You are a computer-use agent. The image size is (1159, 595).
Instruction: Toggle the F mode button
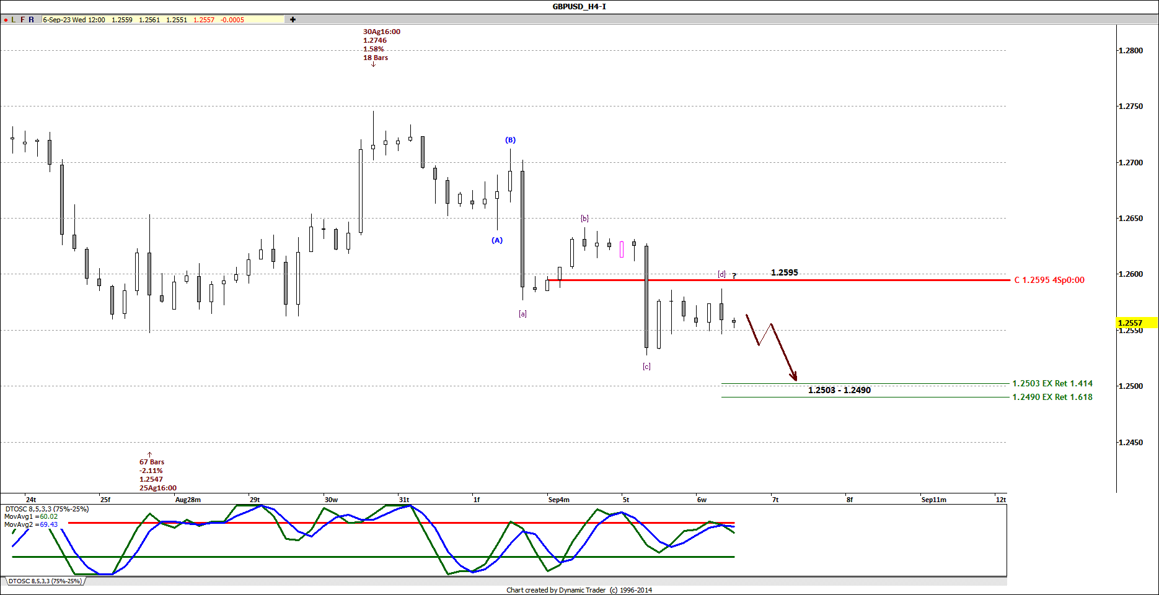click(23, 20)
